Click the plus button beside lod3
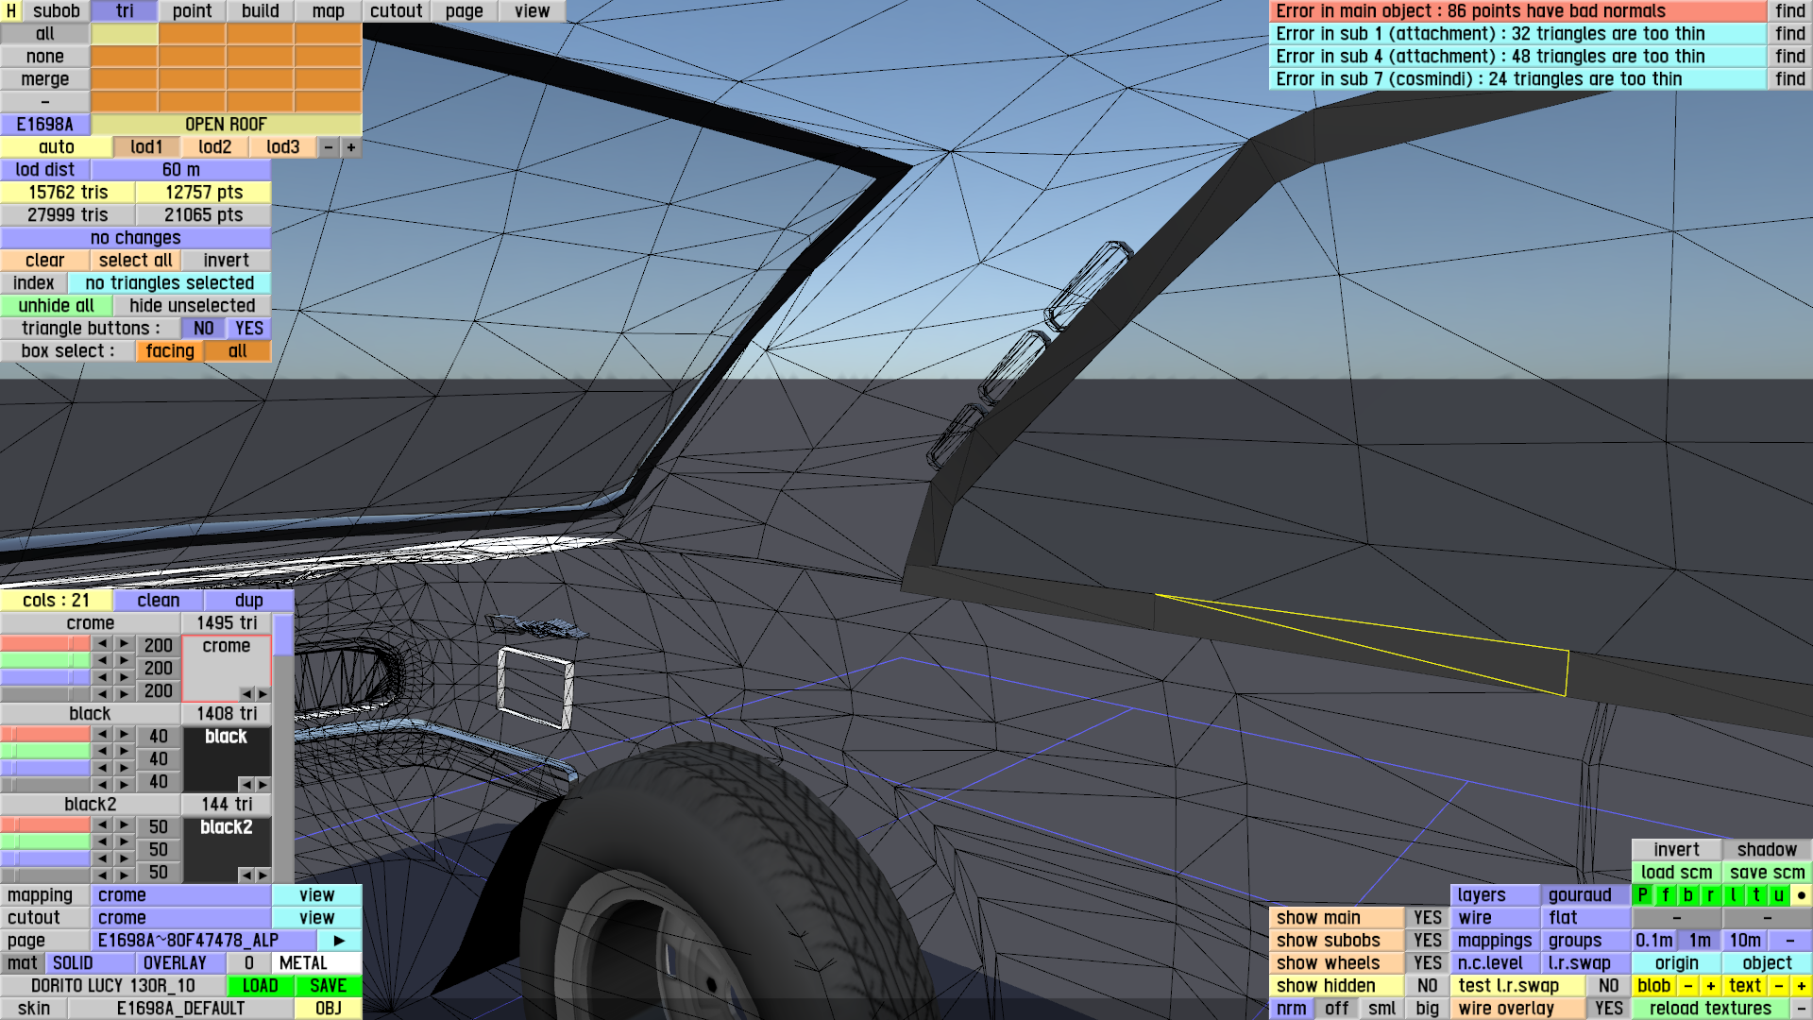 pos(351,147)
